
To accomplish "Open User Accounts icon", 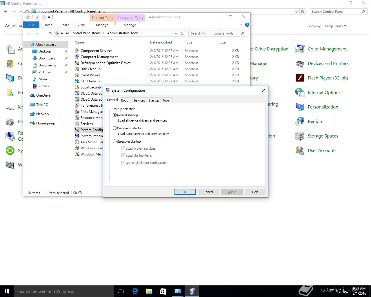I will tap(300, 151).
